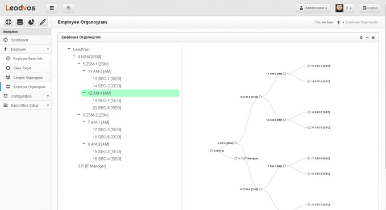Expand the Back Office Setup menu

pos(26,106)
